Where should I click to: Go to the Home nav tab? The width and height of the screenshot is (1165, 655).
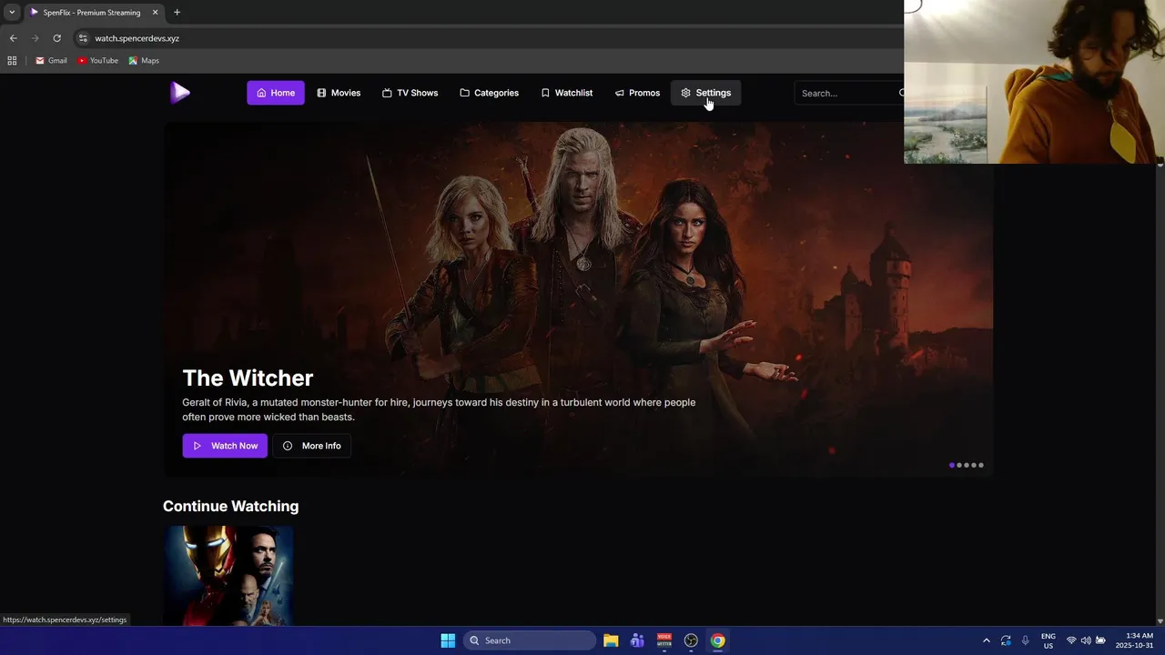pyautogui.click(x=276, y=93)
